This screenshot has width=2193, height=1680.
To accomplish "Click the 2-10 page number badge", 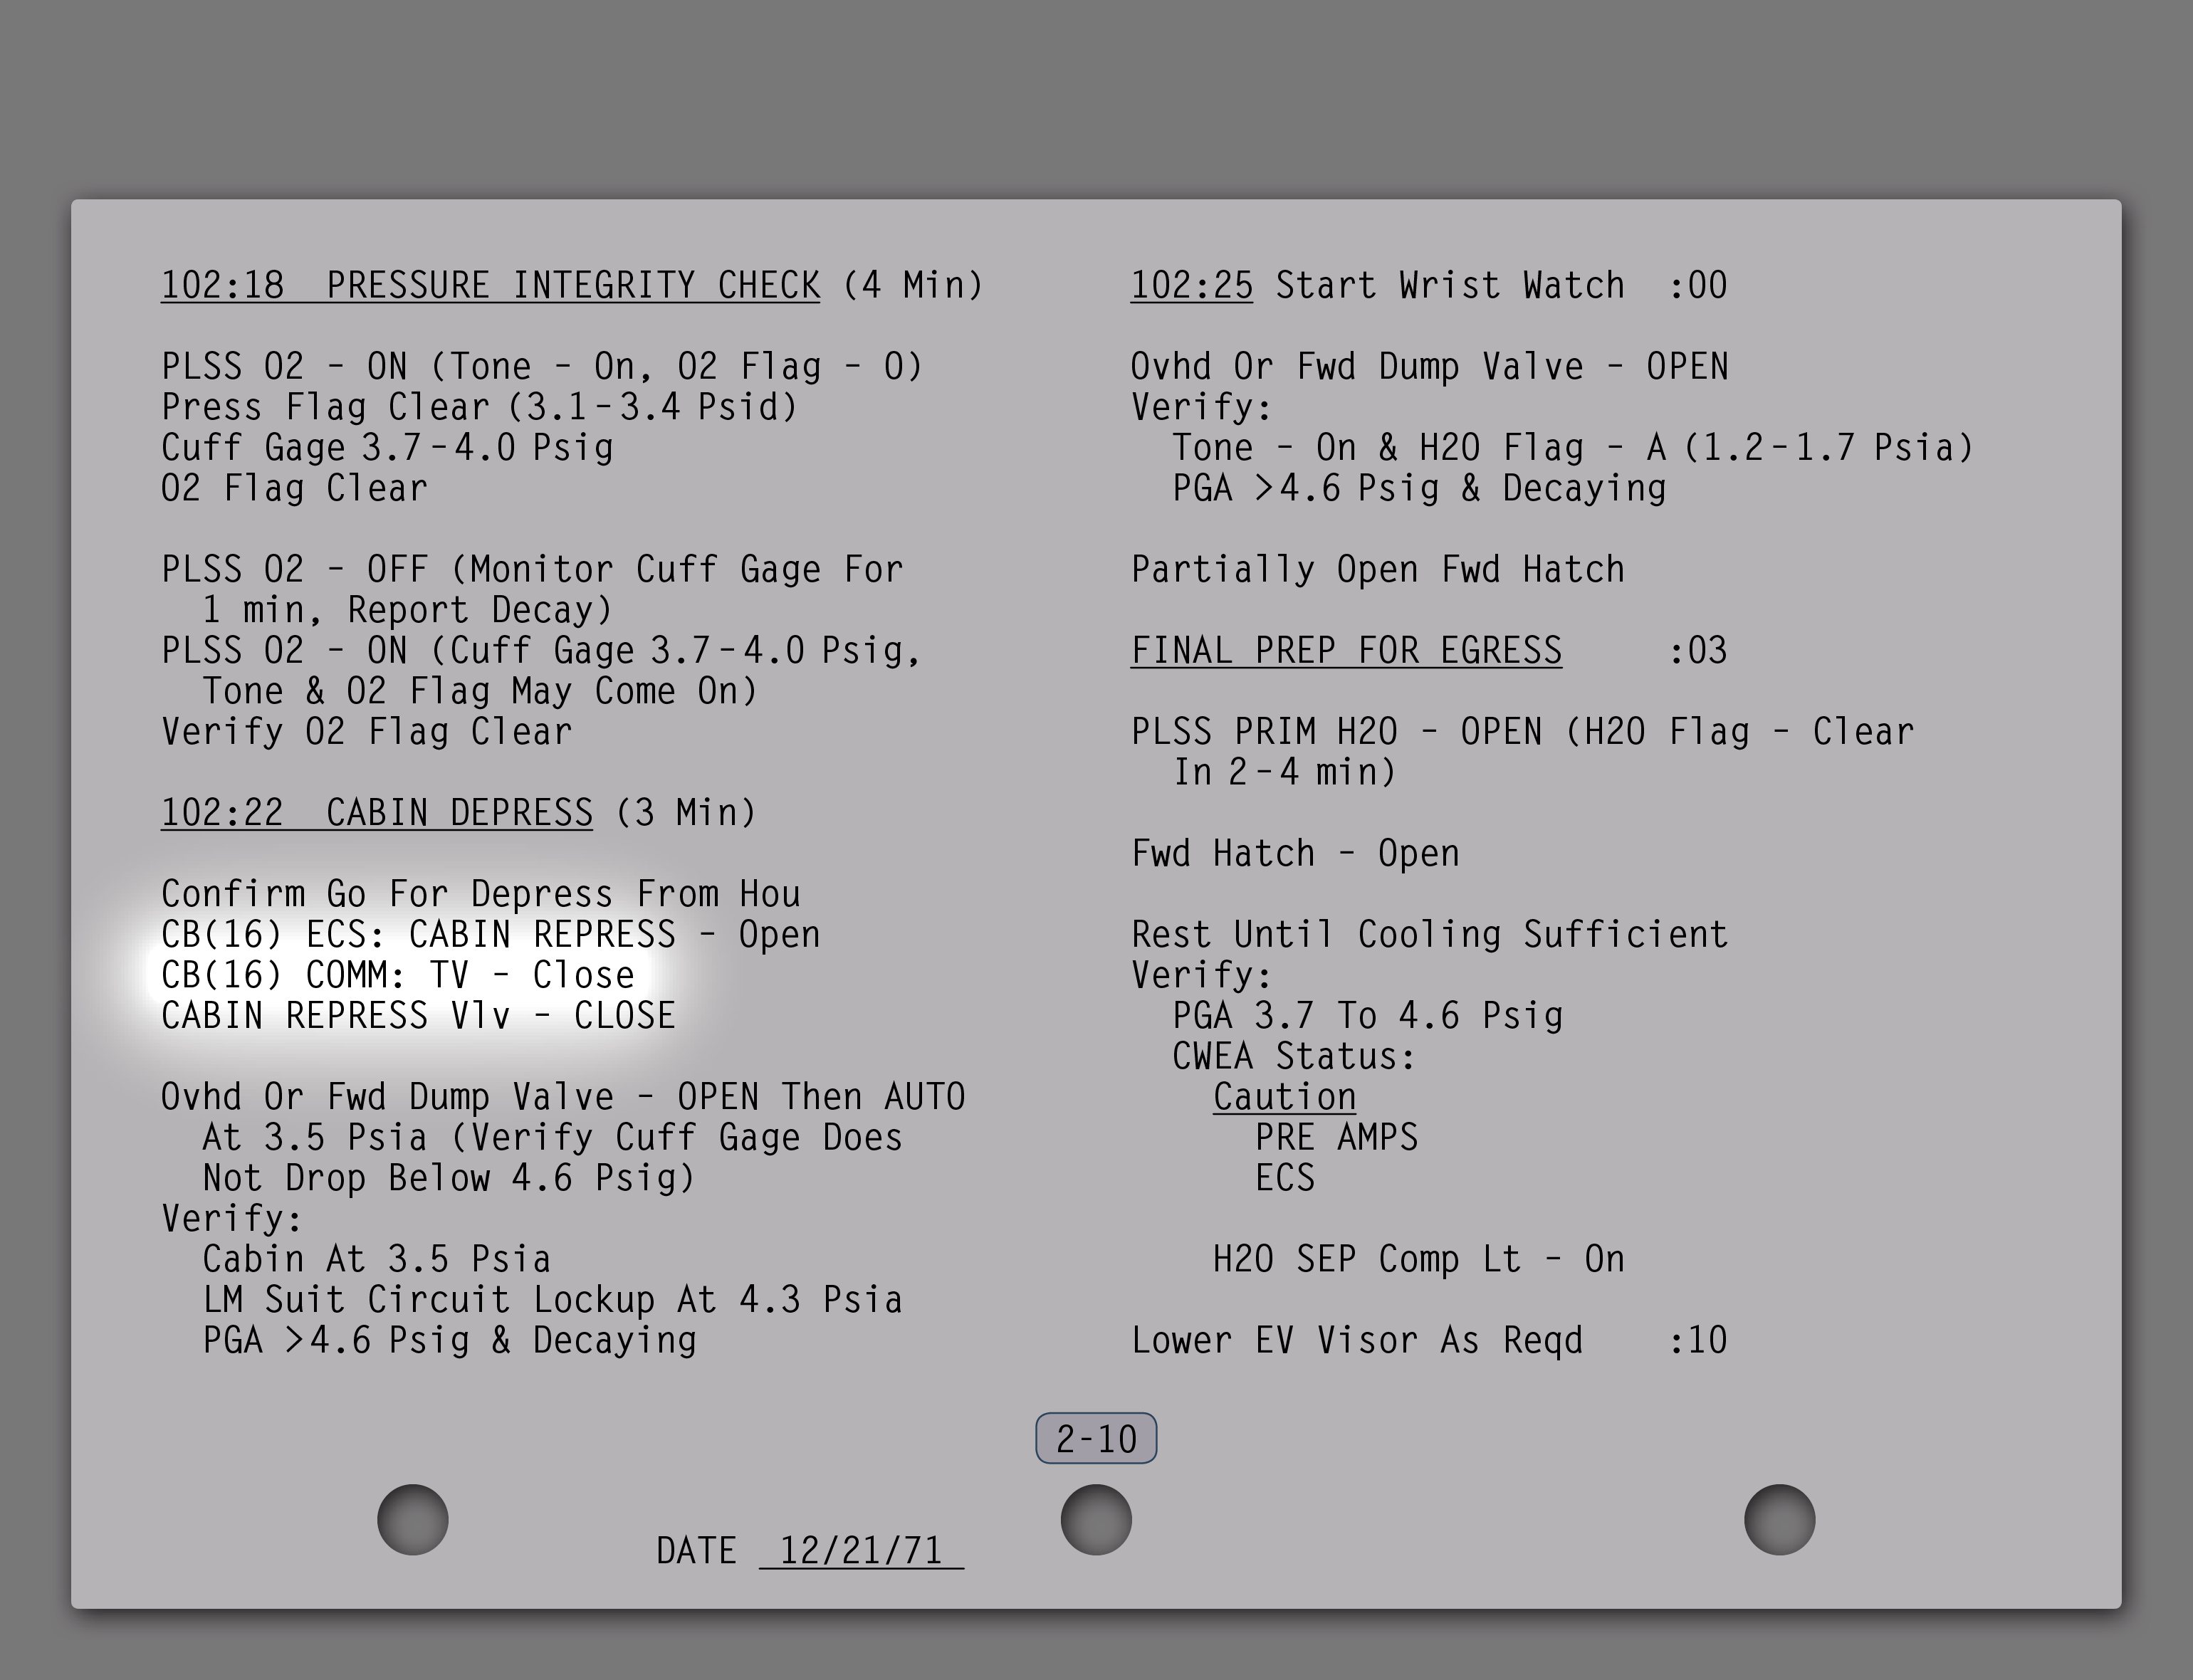I will click(x=1096, y=1438).
